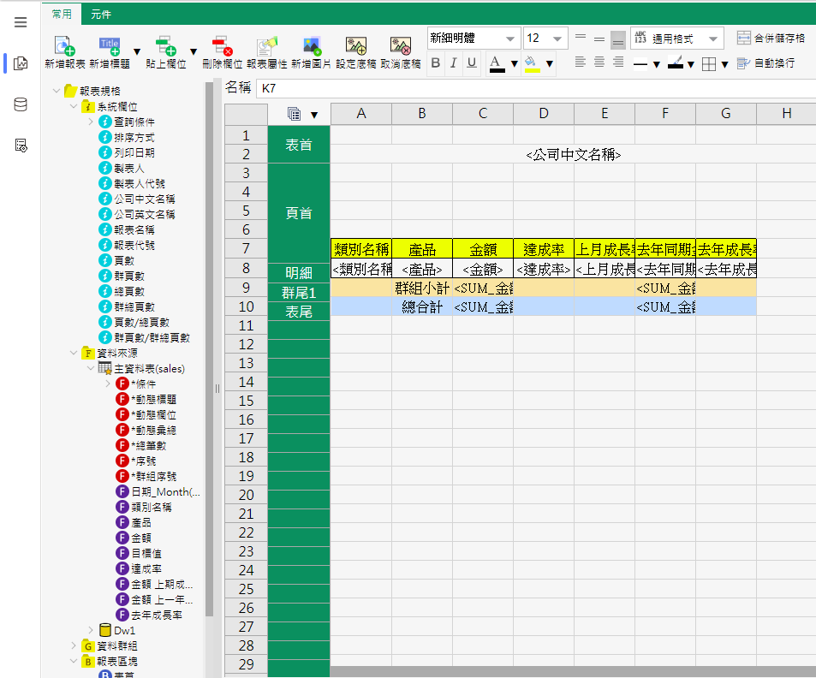816x678 pixels.
Task: Toggle bold formatting
Action: (x=436, y=63)
